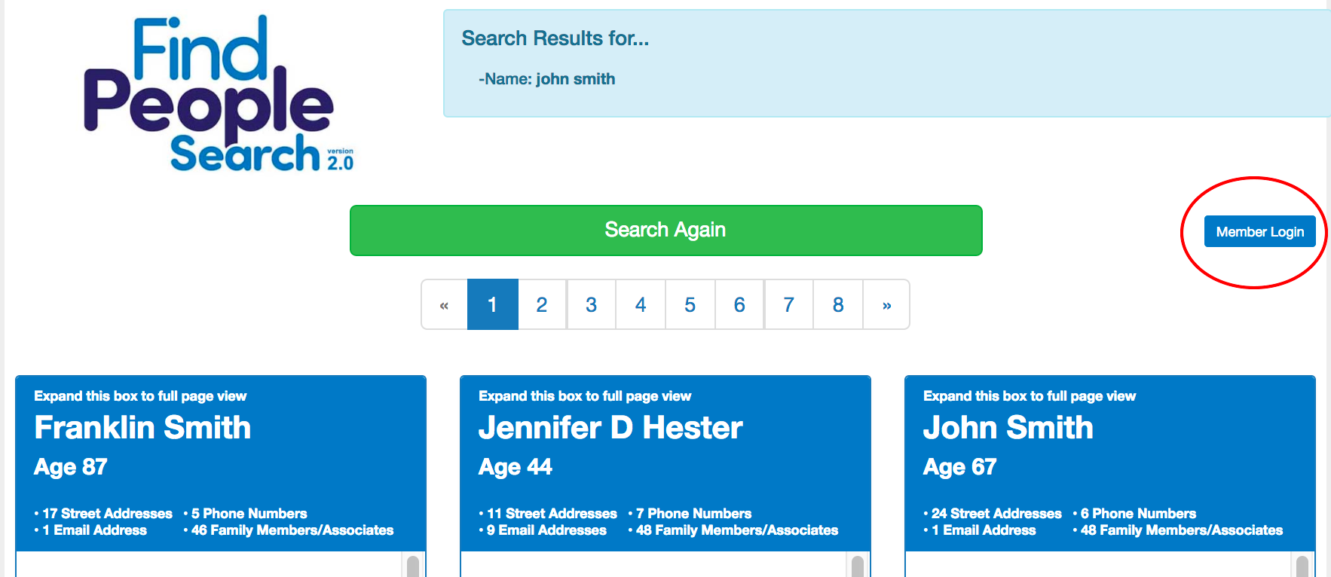The width and height of the screenshot is (1331, 577).
Task: Go to results page 3
Action: pyautogui.click(x=591, y=304)
